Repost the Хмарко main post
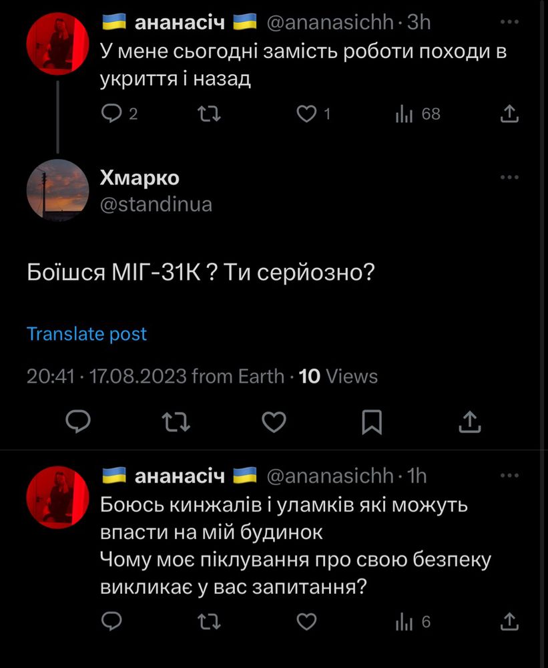This screenshot has width=548, height=668. coord(176,422)
